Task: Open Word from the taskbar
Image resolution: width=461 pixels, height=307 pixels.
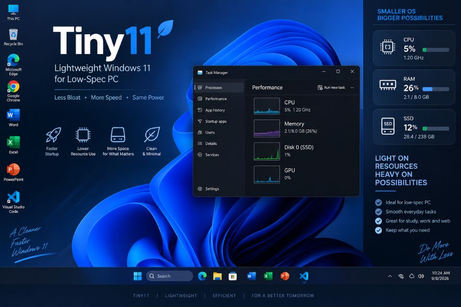Action: (251, 276)
